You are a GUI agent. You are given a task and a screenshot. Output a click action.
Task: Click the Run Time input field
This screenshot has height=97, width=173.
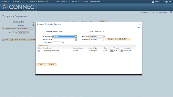click(x=96, y=40)
